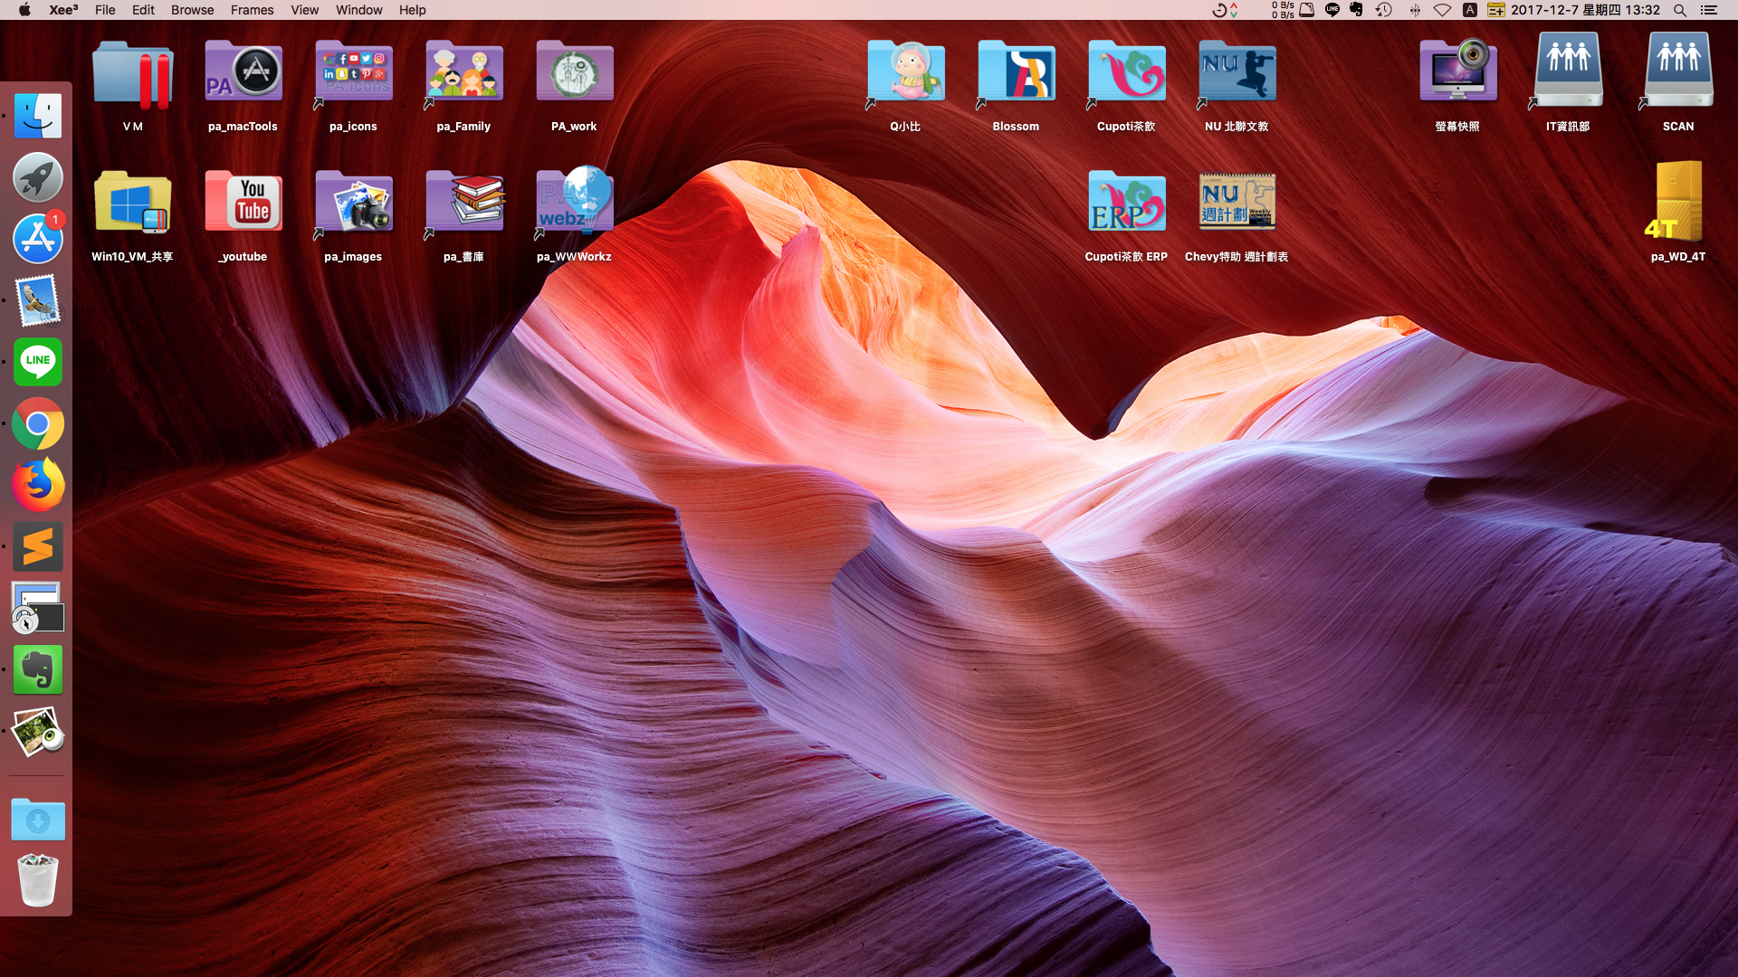This screenshot has height=977, width=1738.
Task: Click the Launchpad rocket icon
Action: (38, 177)
